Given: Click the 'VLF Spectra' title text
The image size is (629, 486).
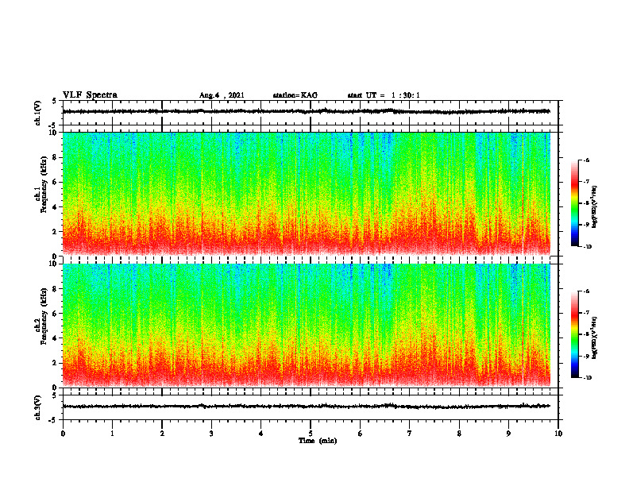Looking at the screenshot, I should pyautogui.click(x=90, y=95).
